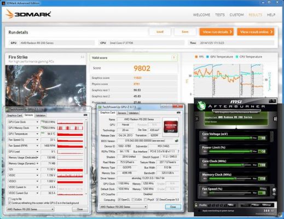Click Close in the GPU-Z Sensors window
This screenshot has height=219, width=284.
[80, 209]
